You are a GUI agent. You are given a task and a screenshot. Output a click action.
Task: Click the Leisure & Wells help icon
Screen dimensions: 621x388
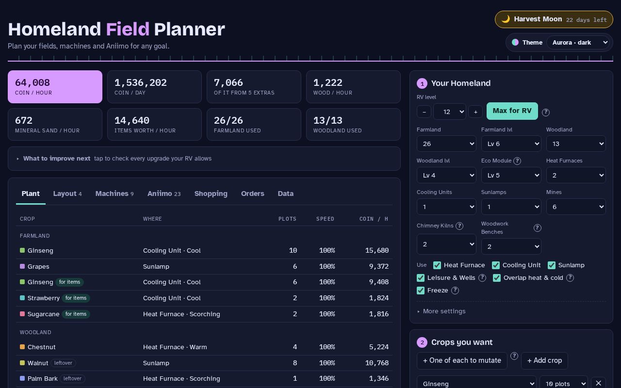click(x=482, y=278)
